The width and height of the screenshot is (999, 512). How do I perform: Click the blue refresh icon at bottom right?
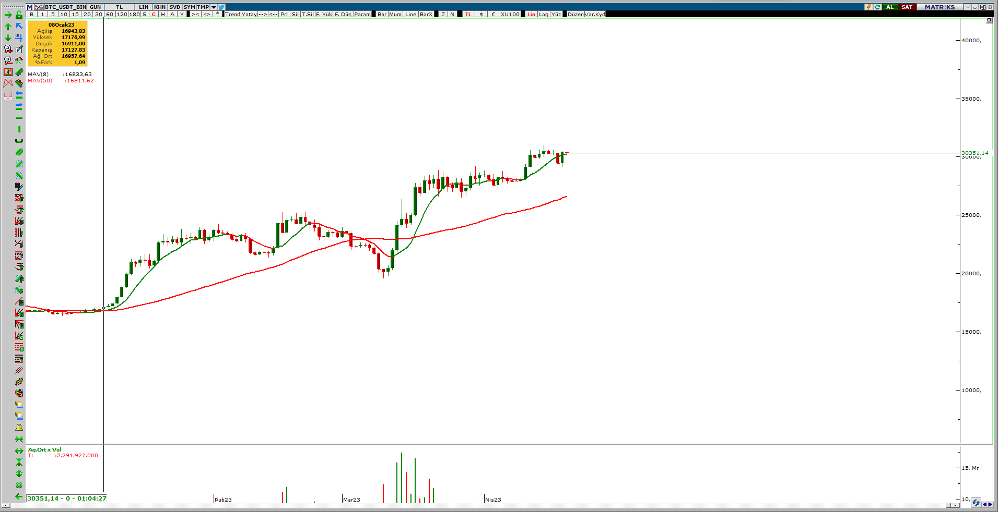click(976, 503)
